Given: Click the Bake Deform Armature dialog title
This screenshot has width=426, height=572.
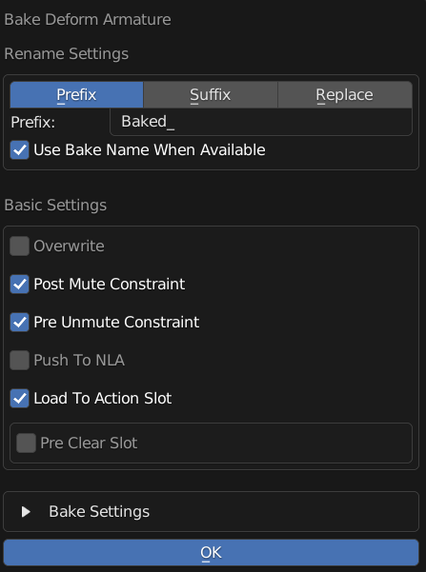Looking at the screenshot, I should click(x=88, y=19).
